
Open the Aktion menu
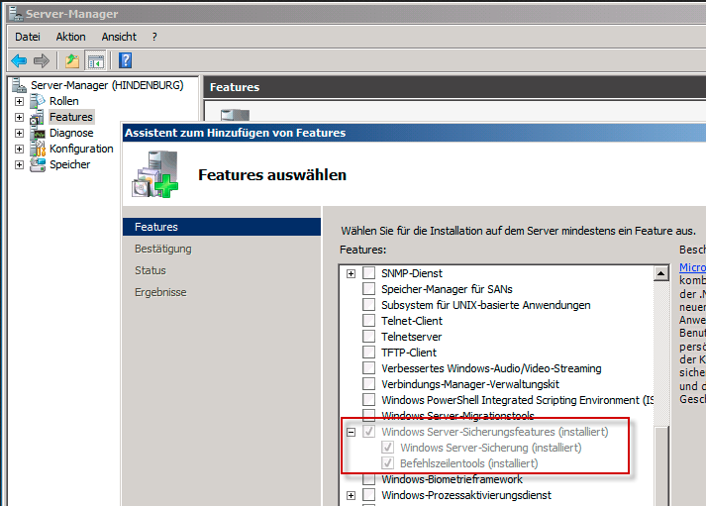70,37
